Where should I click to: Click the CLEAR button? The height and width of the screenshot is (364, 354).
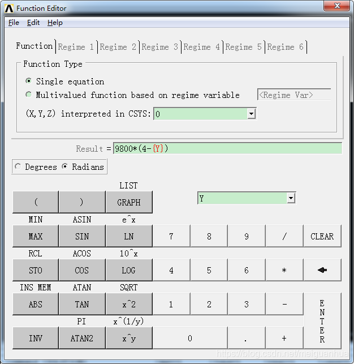point(322,236)
